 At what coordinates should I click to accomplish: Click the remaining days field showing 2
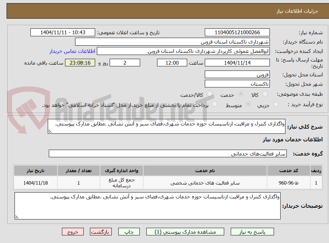click(125, 63)
